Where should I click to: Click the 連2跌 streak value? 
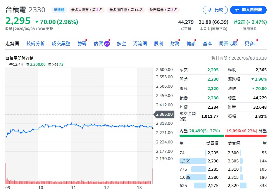[250, 22]
